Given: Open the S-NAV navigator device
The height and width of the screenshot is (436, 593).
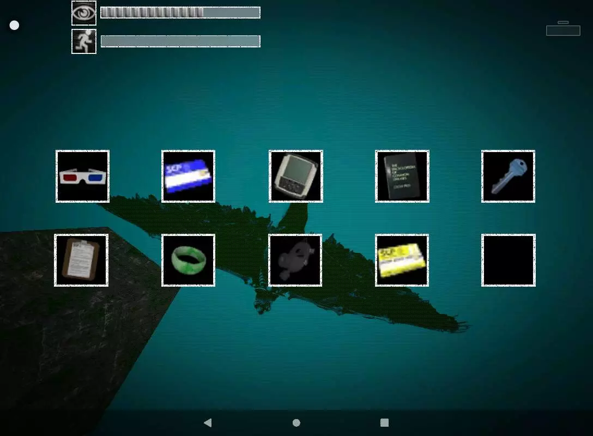Looking at the screenshot, I should point(296,176).
